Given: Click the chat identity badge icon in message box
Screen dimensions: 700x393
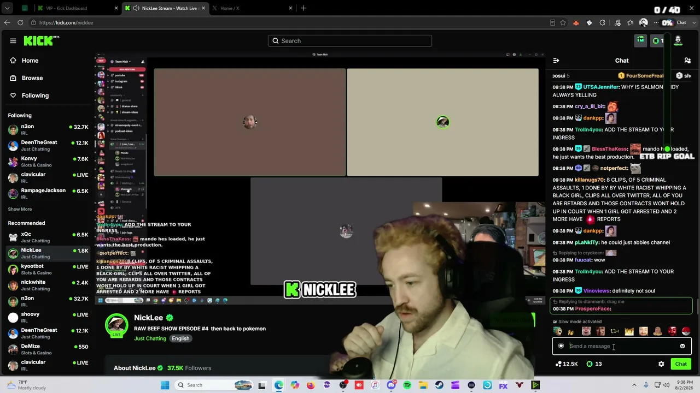Looking at the screenshot, I should coord(561,346).
